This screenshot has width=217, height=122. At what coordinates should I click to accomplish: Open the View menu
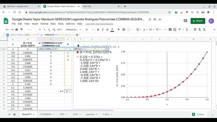pos(27,24)
